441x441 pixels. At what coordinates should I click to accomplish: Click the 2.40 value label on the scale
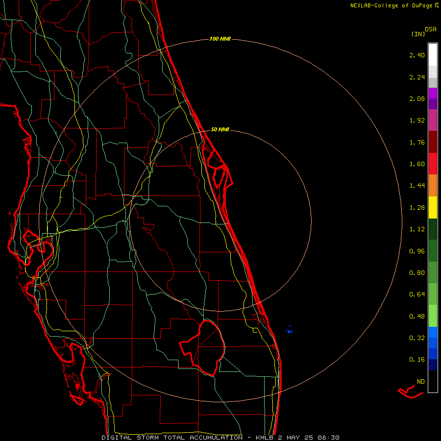[x=417, y=55]
